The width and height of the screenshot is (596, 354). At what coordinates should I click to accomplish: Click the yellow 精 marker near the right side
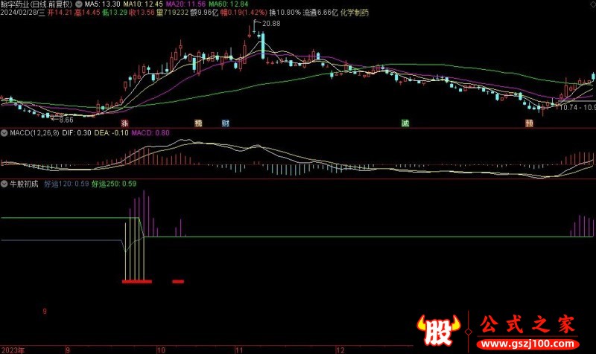[x=528, y=123]
